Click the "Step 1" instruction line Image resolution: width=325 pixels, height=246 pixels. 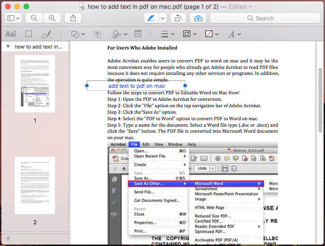[164, 99]
